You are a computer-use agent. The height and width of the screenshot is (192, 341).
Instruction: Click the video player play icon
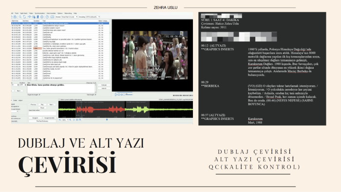tap(116, 95)
